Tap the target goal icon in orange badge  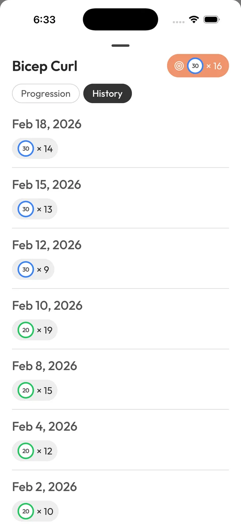point(179,66)
